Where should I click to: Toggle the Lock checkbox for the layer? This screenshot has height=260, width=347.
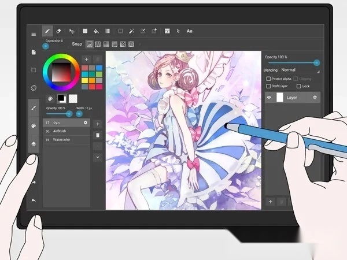click(x=298, y=86)
